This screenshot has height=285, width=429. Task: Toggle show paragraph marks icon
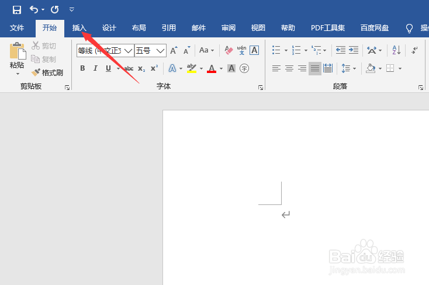coord(415,50)
